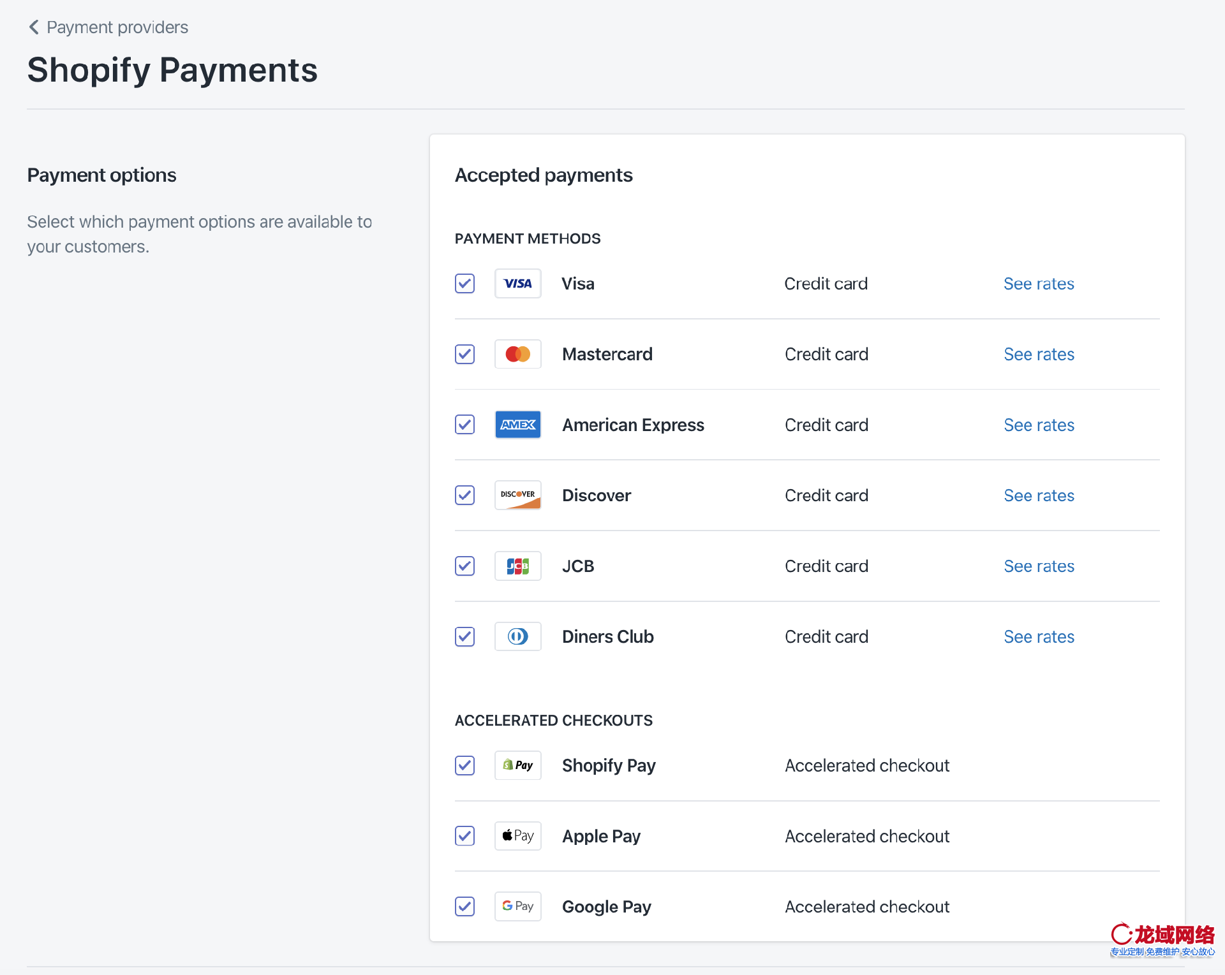This screenshot has width=1225, height=975.
Task: Click the Discover card logo icon
Action: [x=517, y=495]
